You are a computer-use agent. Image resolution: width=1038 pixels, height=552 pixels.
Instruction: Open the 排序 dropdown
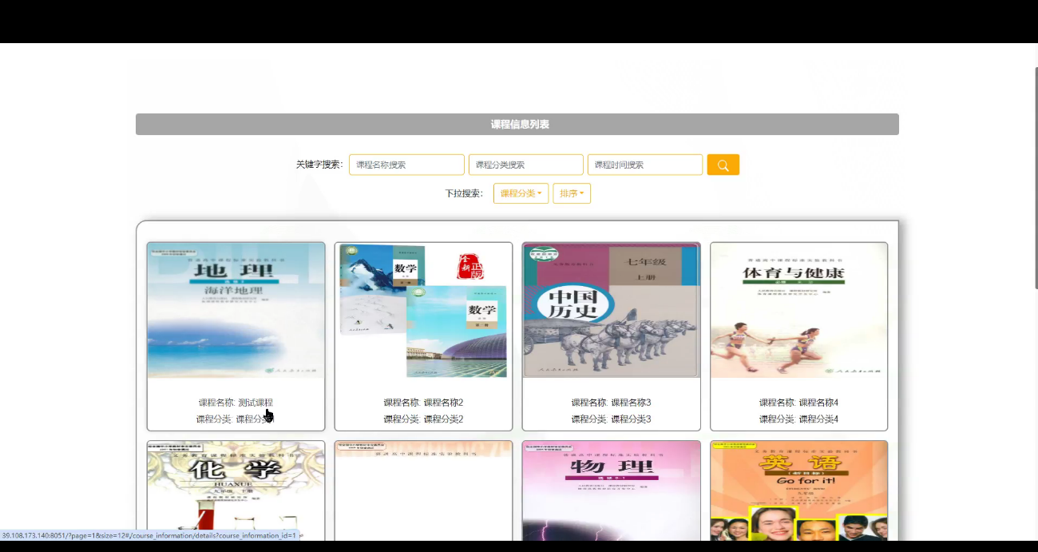point(572,193)
